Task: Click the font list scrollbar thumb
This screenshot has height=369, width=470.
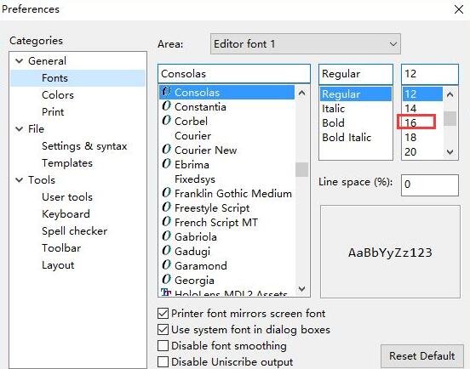Action: (301, 170)
